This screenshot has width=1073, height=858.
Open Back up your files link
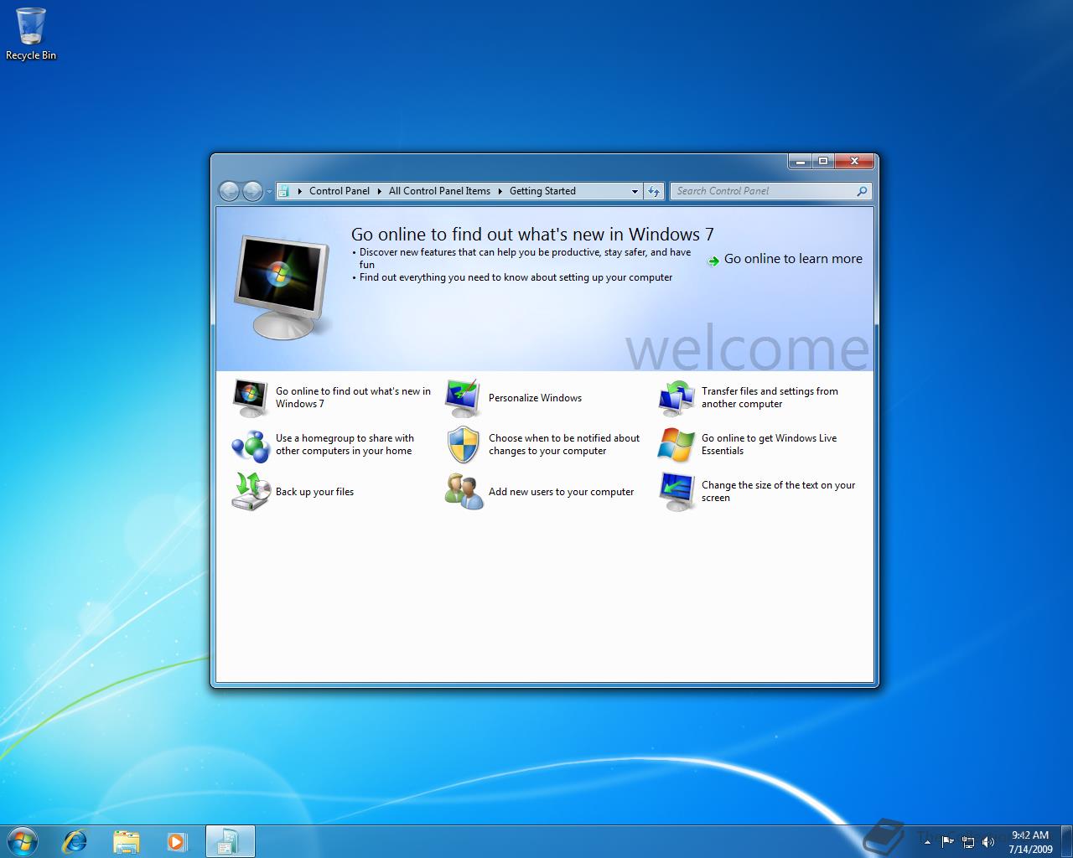pos(314,492)
